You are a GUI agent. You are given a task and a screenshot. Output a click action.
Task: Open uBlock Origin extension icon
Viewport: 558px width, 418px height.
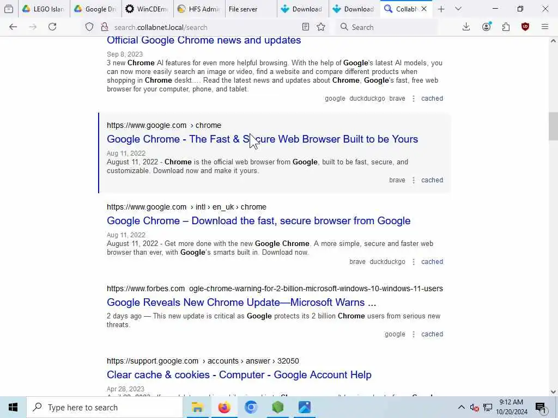[x=525, y=27]
